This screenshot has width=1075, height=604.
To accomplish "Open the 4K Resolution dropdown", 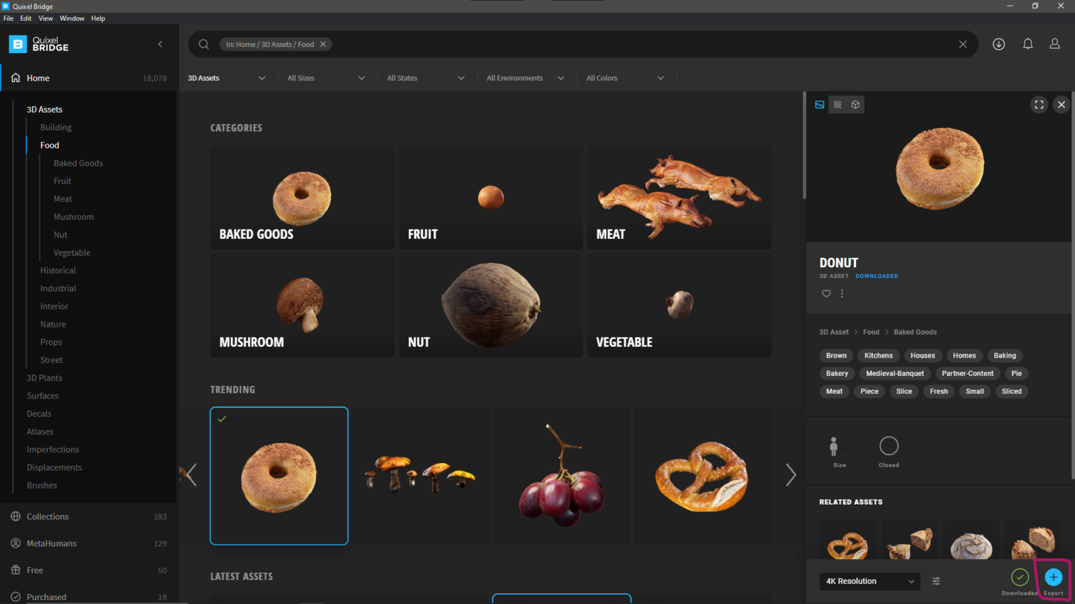I will (869, 581).
